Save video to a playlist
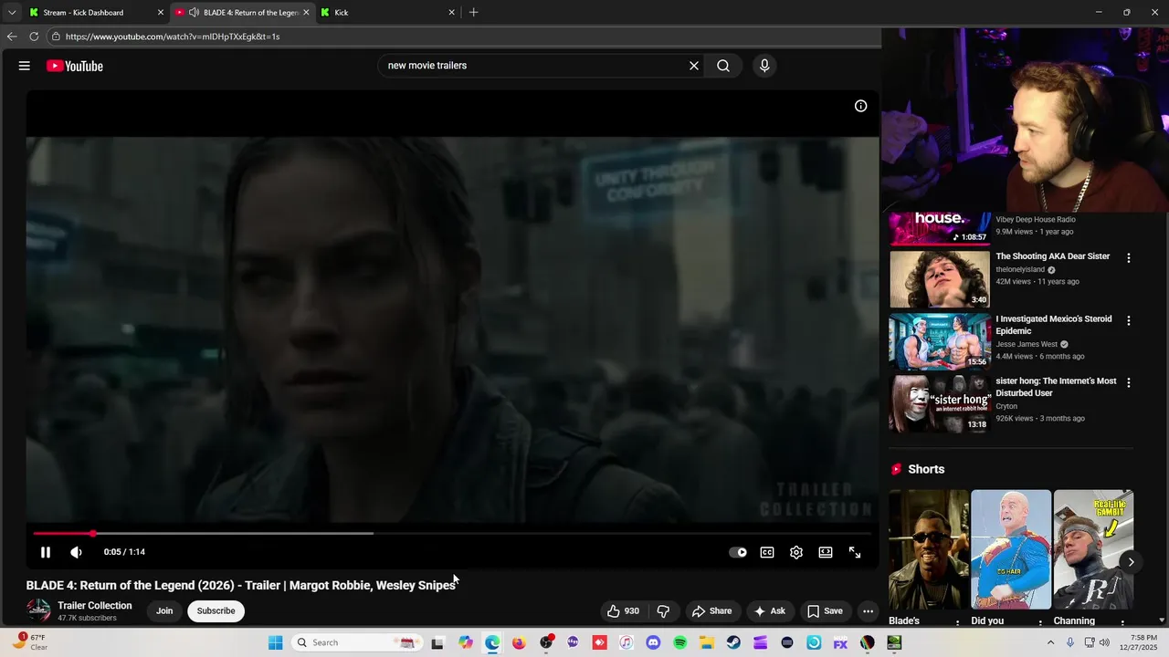Image resolution: width=1169 pixels, height=657 pixels. (825, 611)
